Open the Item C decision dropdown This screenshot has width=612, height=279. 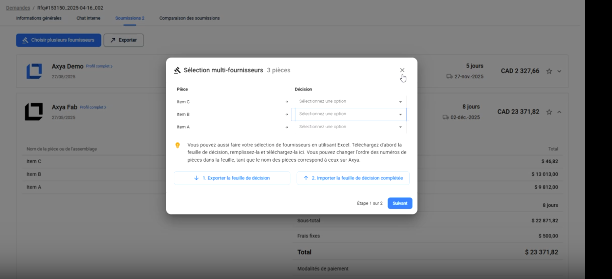coord(350,101)
